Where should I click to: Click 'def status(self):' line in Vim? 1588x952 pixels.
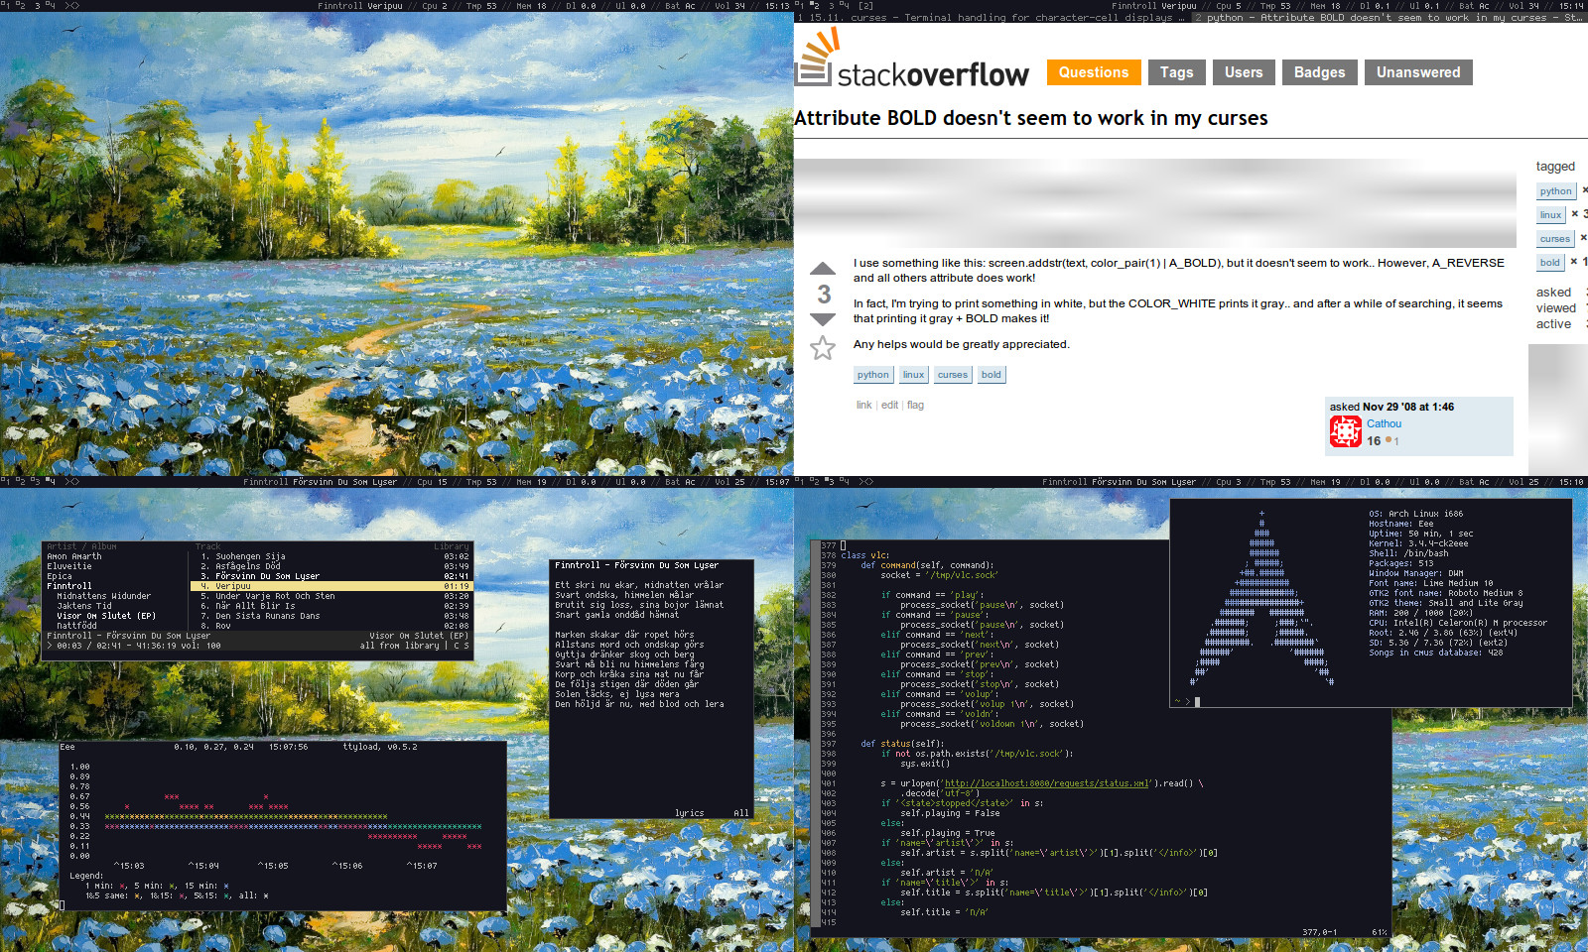(901, 744)
